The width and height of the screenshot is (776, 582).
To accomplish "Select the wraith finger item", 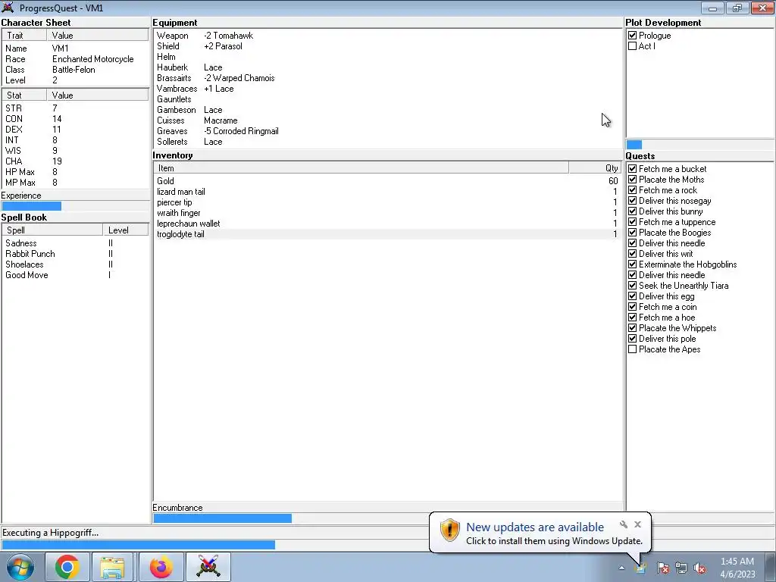I will [x=387, y=213].
